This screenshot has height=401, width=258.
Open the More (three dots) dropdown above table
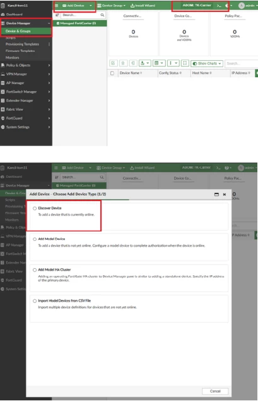173,63
